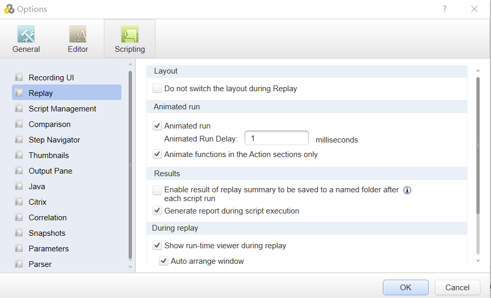Click the icon beside Step Navigator

click(19, 139)
